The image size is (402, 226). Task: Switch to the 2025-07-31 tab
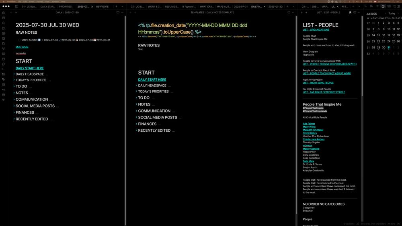click(241, 7)
